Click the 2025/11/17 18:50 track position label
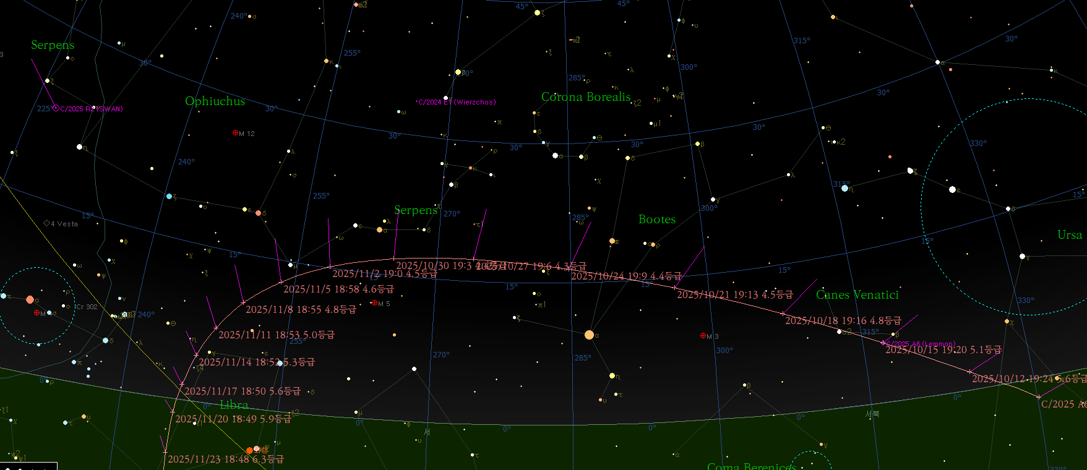Image resolution: width=1087 pixels, height=470 pixels. [243, 391]
